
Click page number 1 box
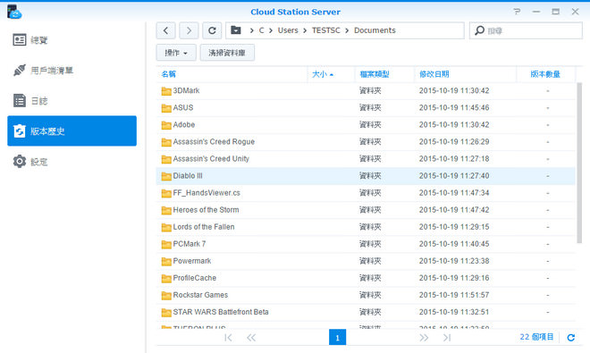click(338, 338)
